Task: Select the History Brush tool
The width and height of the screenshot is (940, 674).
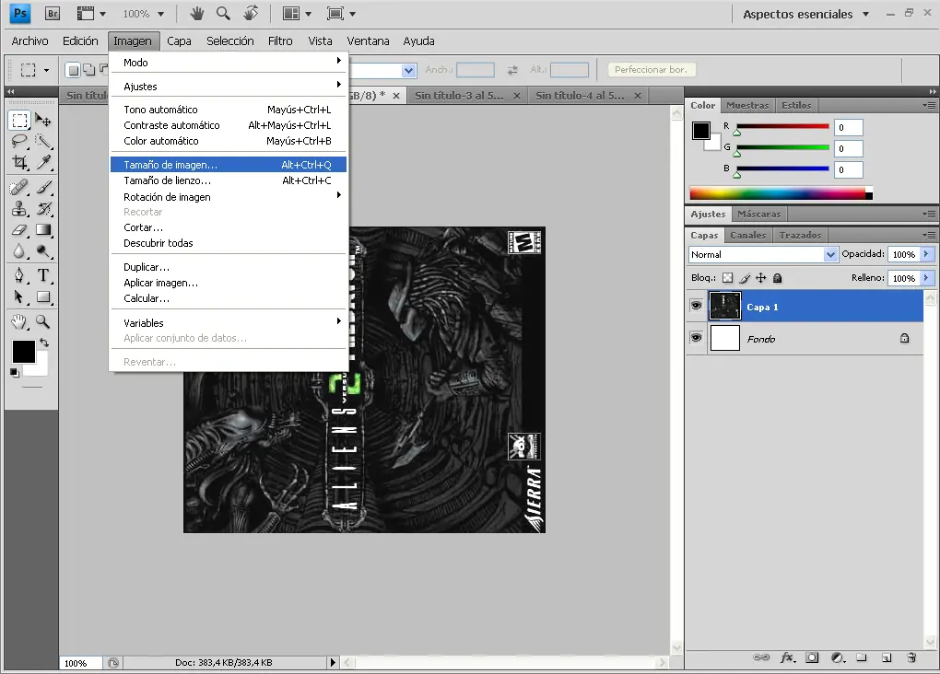Action: tap(43, 208)
